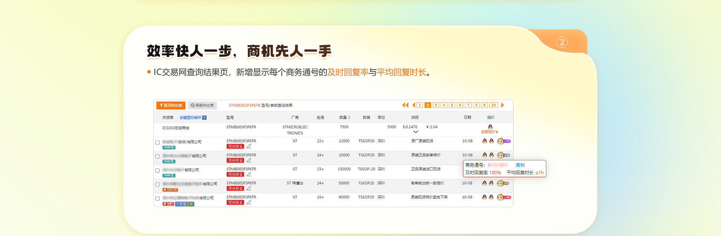Screen dimensions: 721x236
Task: Click the monkey avatar in the 40000 quantity row
Action: click(500, 197)
